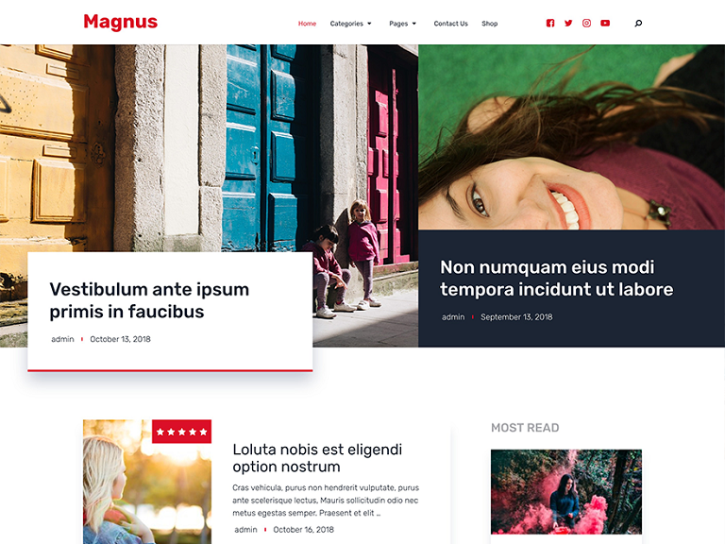
Task: Click the search magnifier icon
Action: click(x=638, y=23)
